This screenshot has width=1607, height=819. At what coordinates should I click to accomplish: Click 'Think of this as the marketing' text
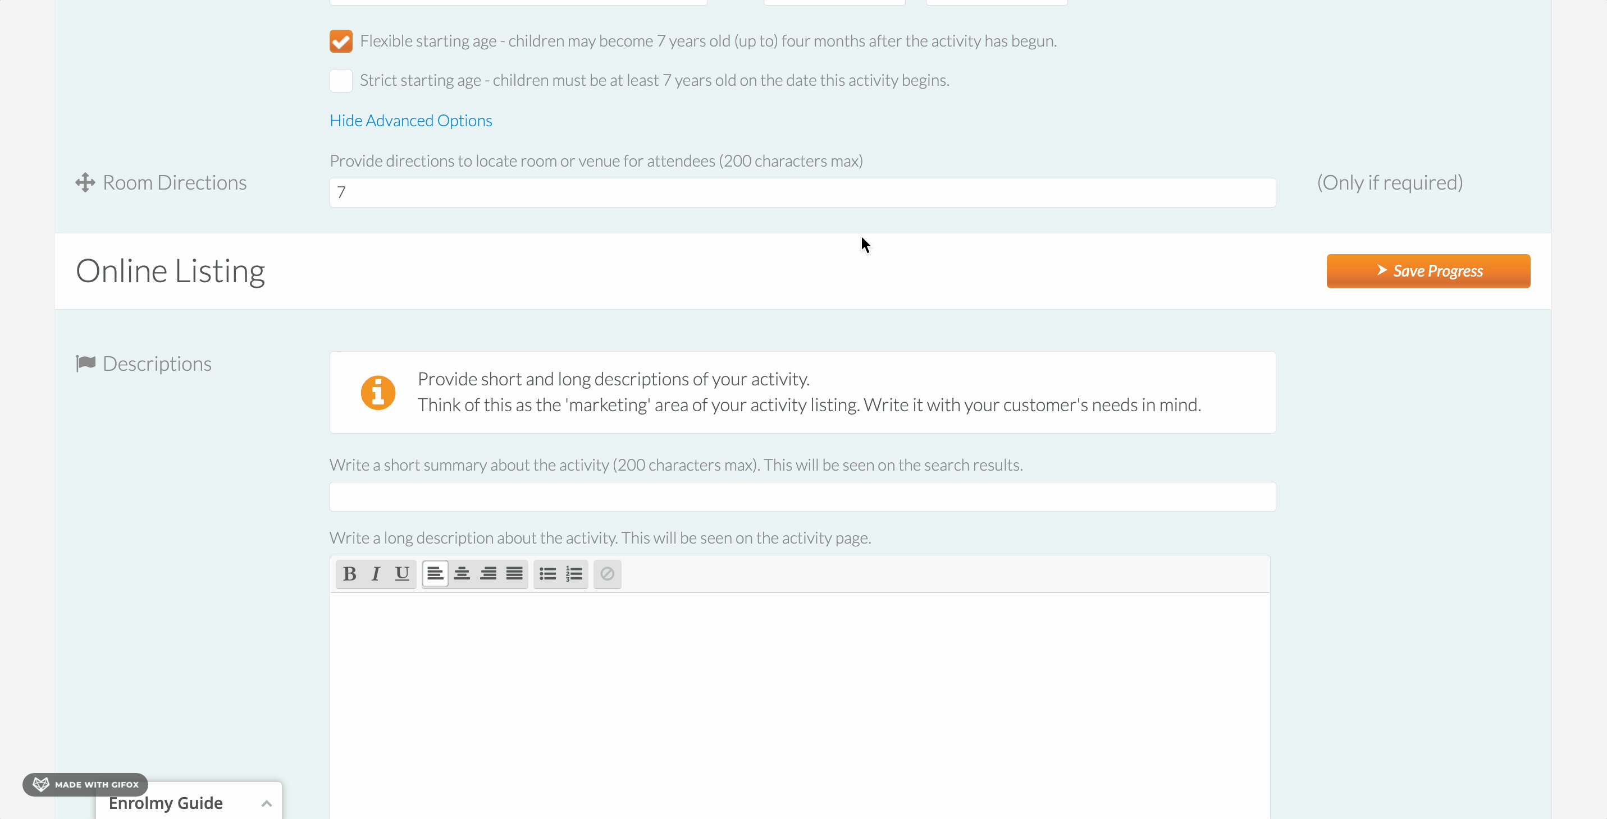pyautogui.click(x=809, y=405)
